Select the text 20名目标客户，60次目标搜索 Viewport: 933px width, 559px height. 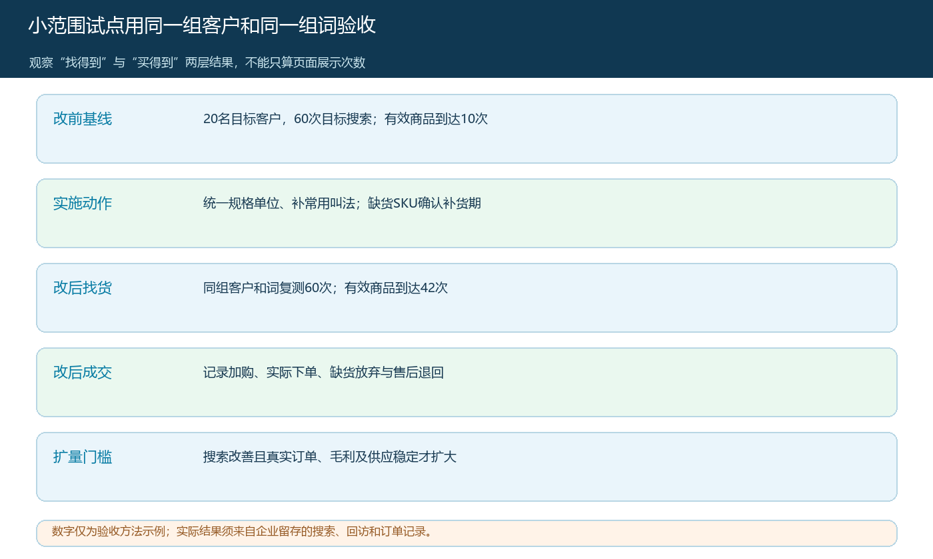288,119
